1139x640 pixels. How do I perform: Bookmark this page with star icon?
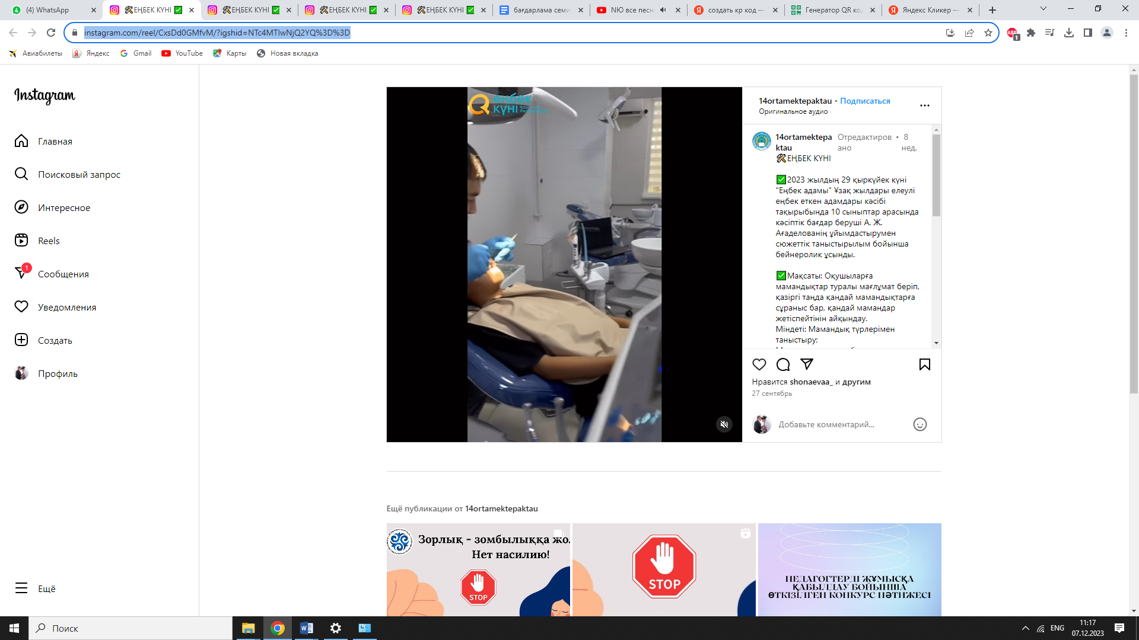click(x=988, y=33)
